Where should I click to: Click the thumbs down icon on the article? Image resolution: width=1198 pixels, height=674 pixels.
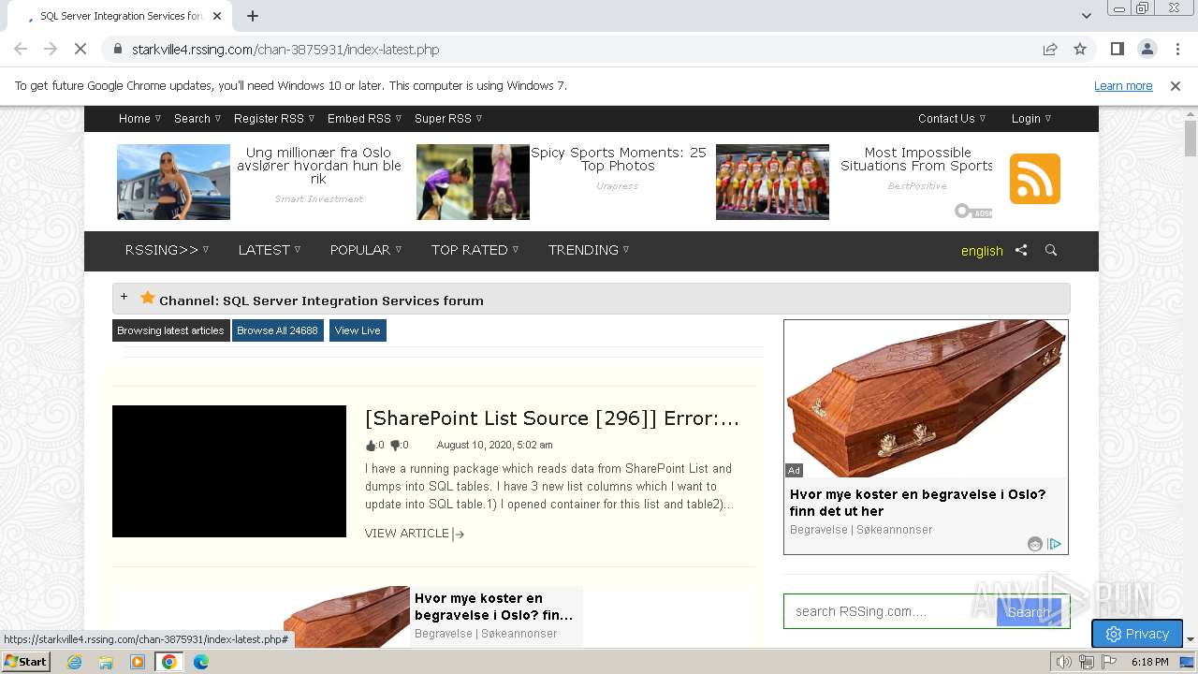(395, 446)
